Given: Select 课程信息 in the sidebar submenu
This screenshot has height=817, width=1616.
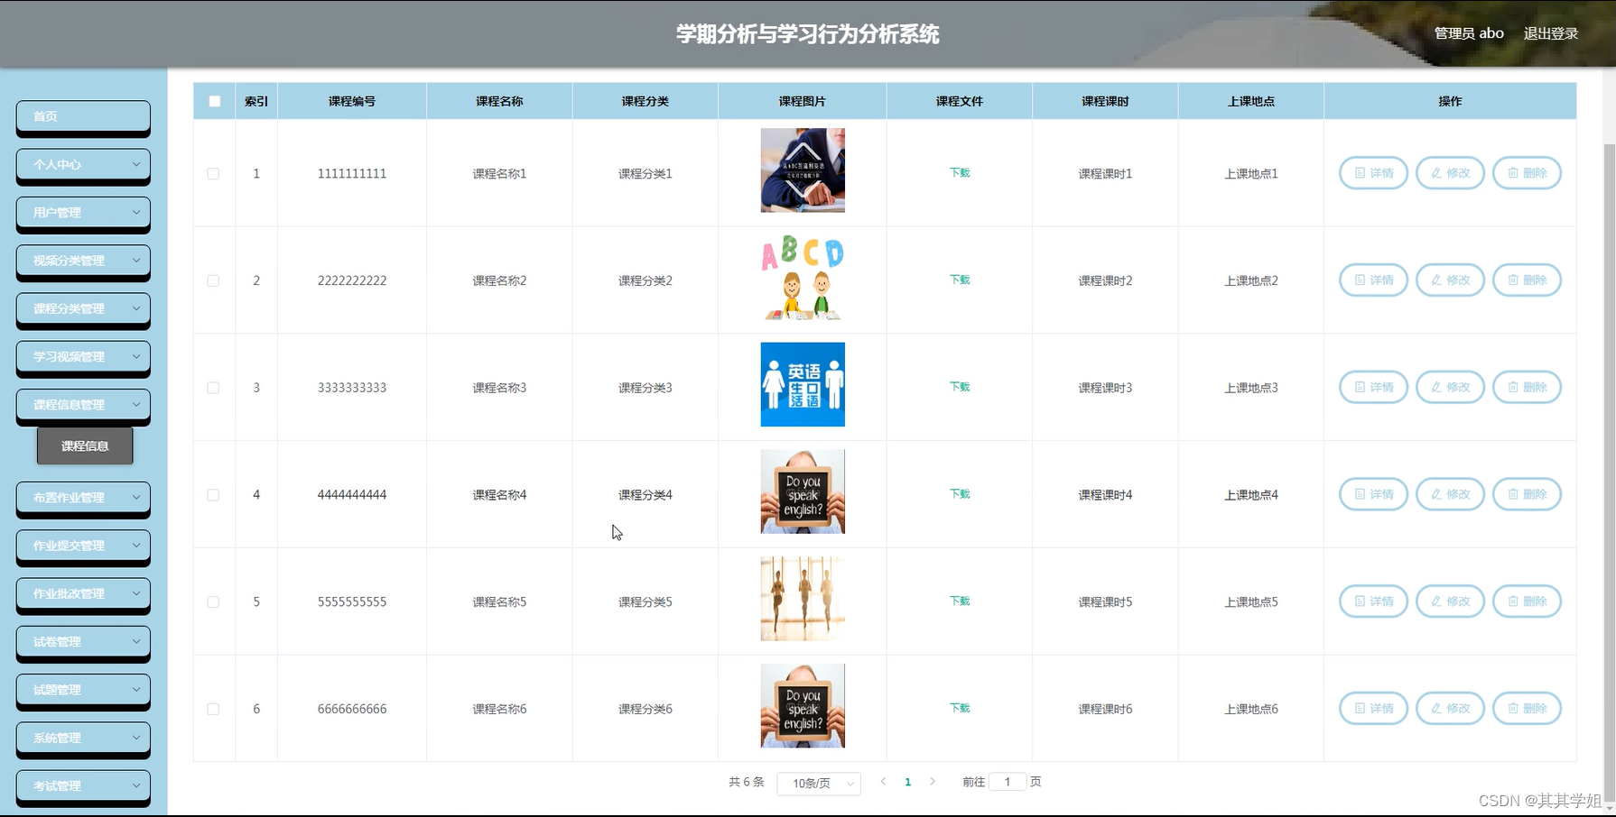Looking at the screenshot, I should click(84, 445).
